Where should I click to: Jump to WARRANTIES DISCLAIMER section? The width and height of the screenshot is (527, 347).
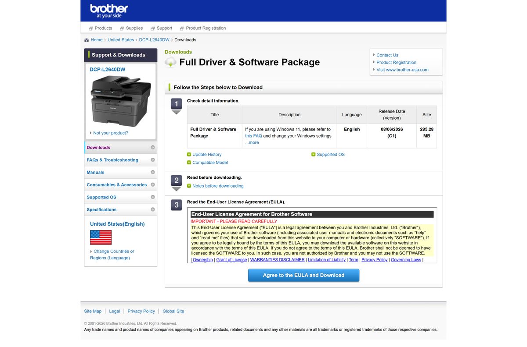point(278,260)
